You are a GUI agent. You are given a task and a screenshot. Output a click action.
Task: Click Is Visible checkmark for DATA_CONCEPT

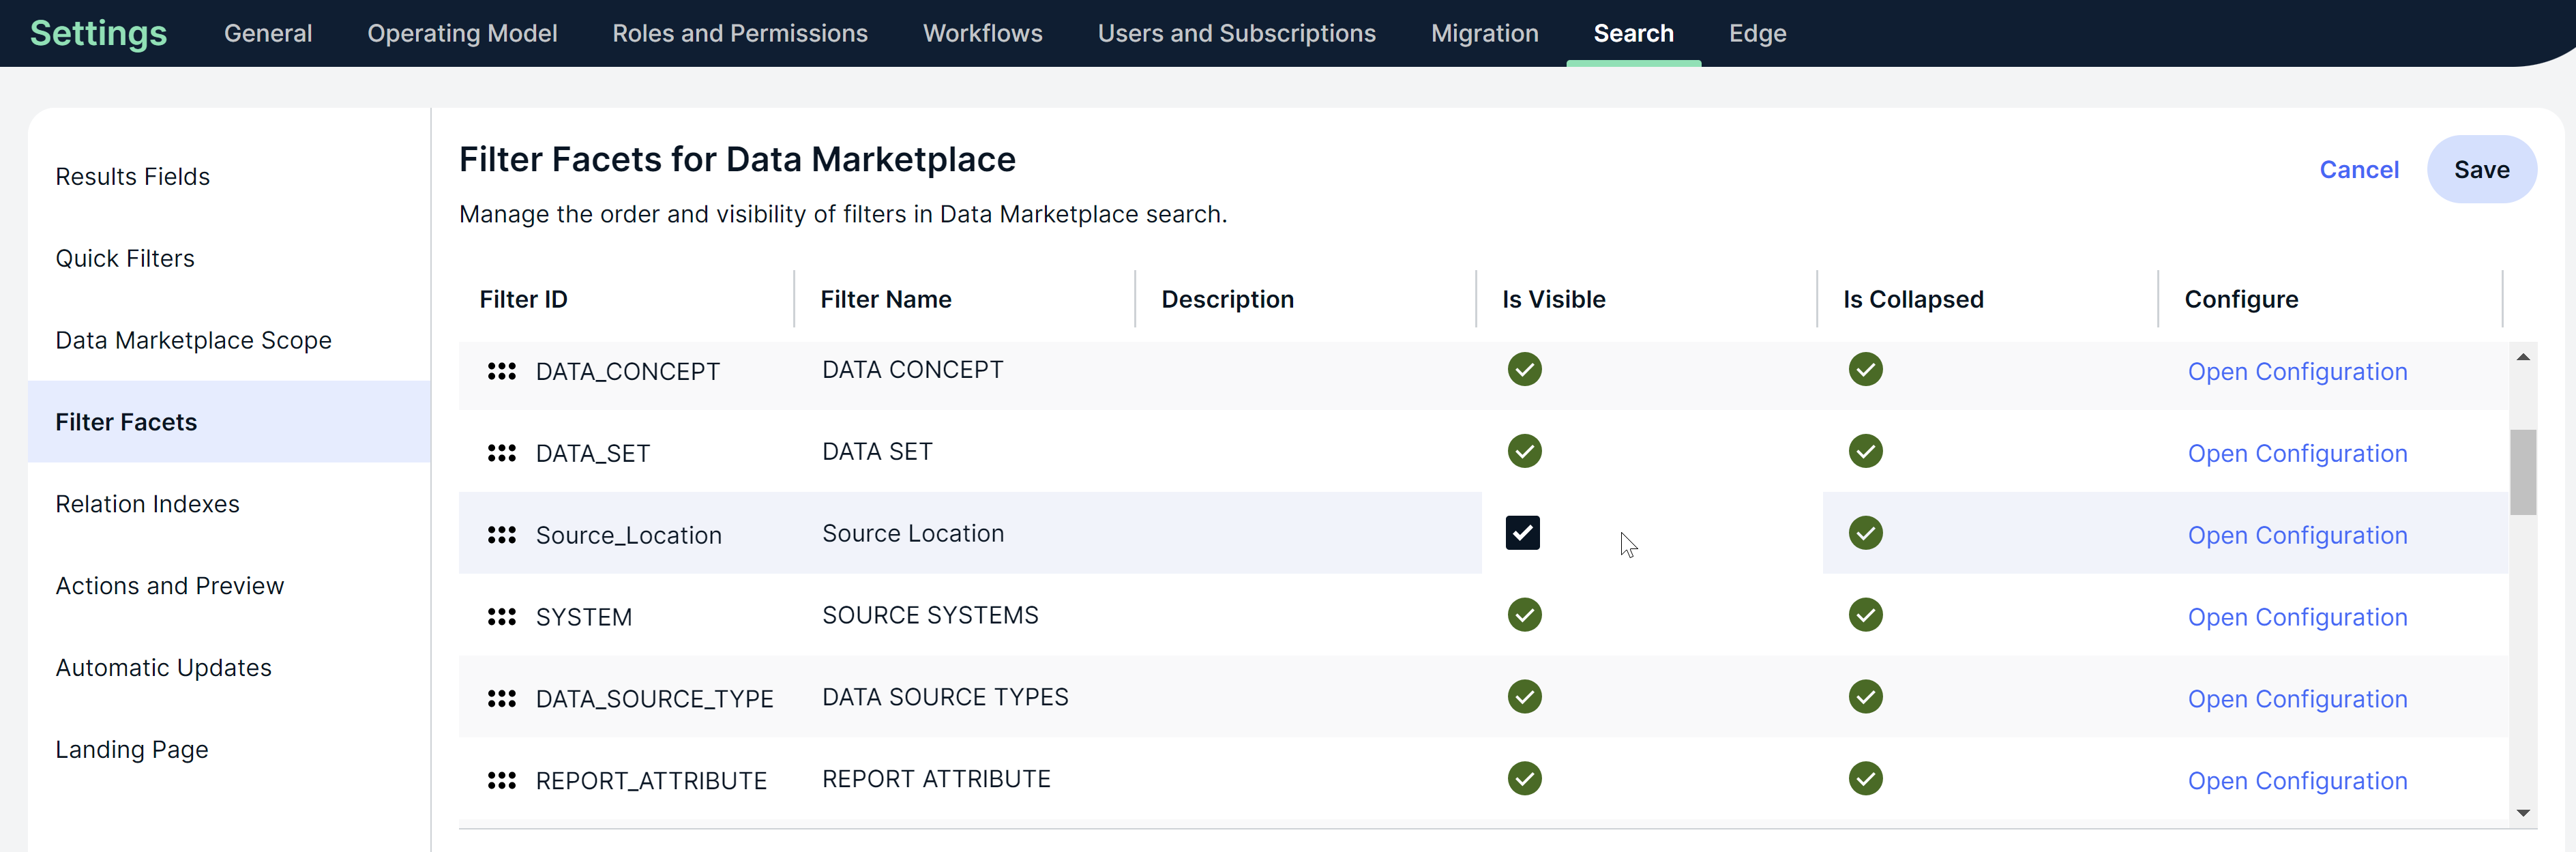[x=1524, y=370]
